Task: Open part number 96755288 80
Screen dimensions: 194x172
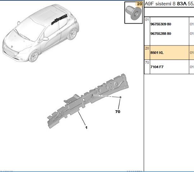Action: (x=161, y=34)
